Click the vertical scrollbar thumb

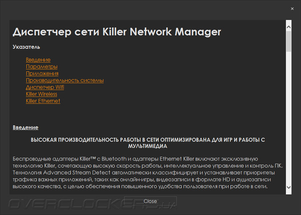288,41
